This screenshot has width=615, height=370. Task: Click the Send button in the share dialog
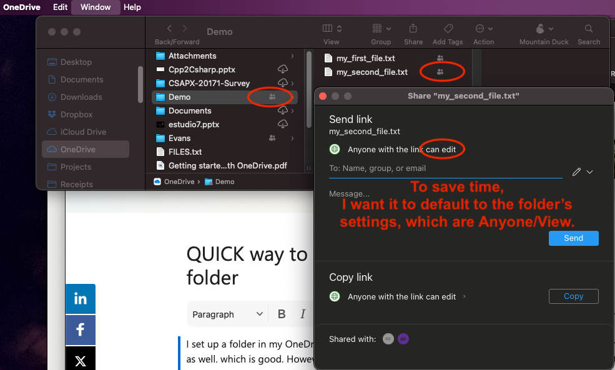tap(573, 238)
